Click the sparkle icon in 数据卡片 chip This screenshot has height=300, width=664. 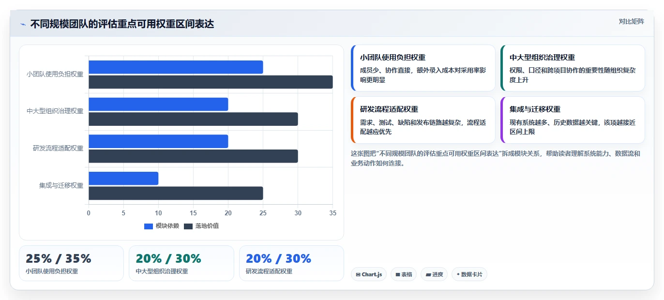(458, 274)
